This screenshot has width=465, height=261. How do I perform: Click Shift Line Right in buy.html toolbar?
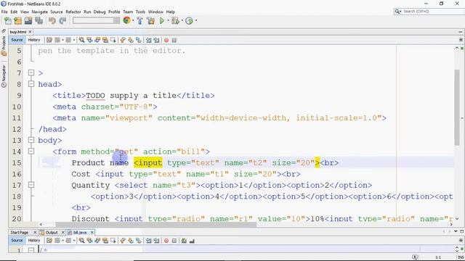(156, 40)
